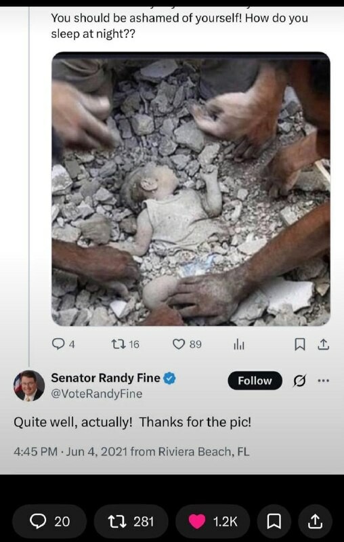
Task: Repost using bottom bar icon showing 281
Action: click(x=131, y=521)
